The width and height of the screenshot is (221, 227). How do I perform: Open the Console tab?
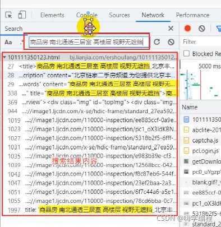tap(87, 15)
